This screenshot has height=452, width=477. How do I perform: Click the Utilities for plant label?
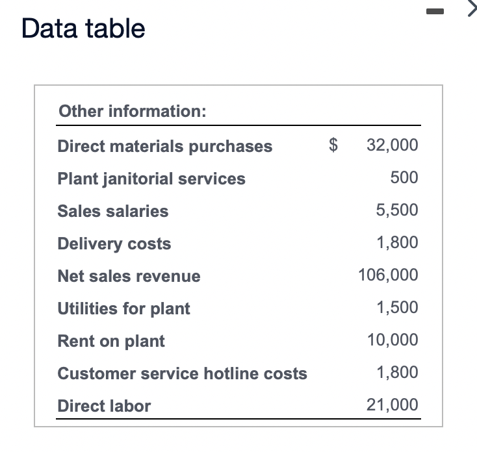click(124, 308)
